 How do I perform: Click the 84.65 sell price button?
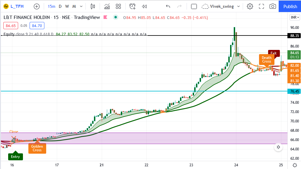coord(11,26)
